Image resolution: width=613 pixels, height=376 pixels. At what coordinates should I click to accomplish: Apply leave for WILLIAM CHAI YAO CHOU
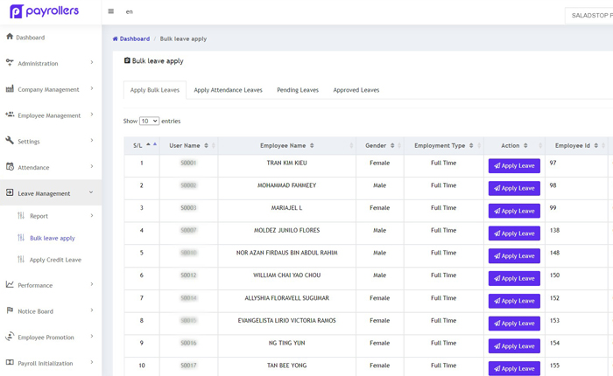[514, 278]
